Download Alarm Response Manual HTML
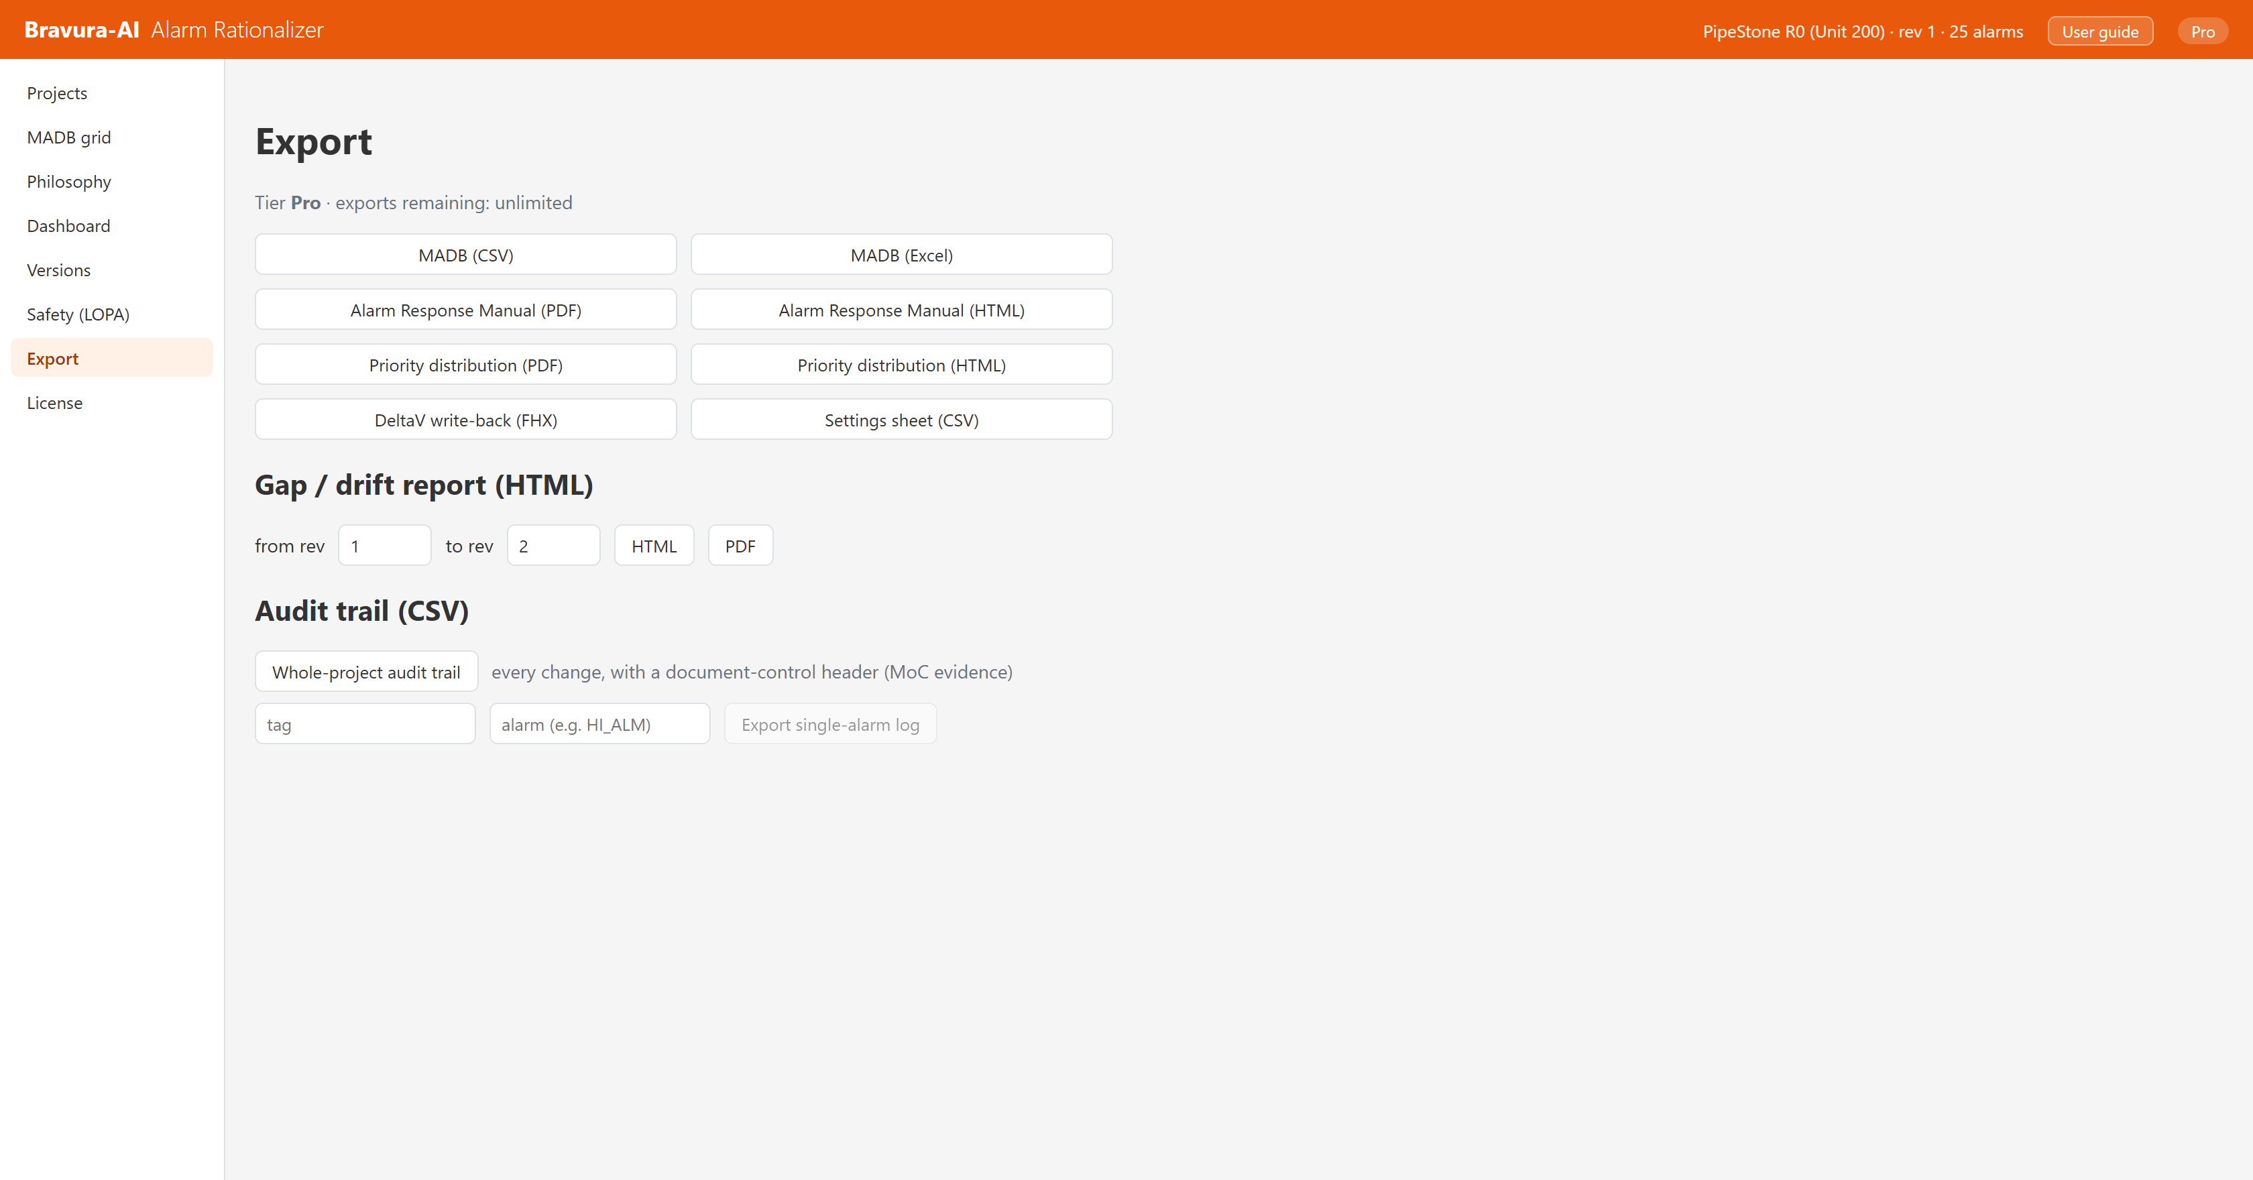This screenshot has width=2253, height=1180. (901, 310)
